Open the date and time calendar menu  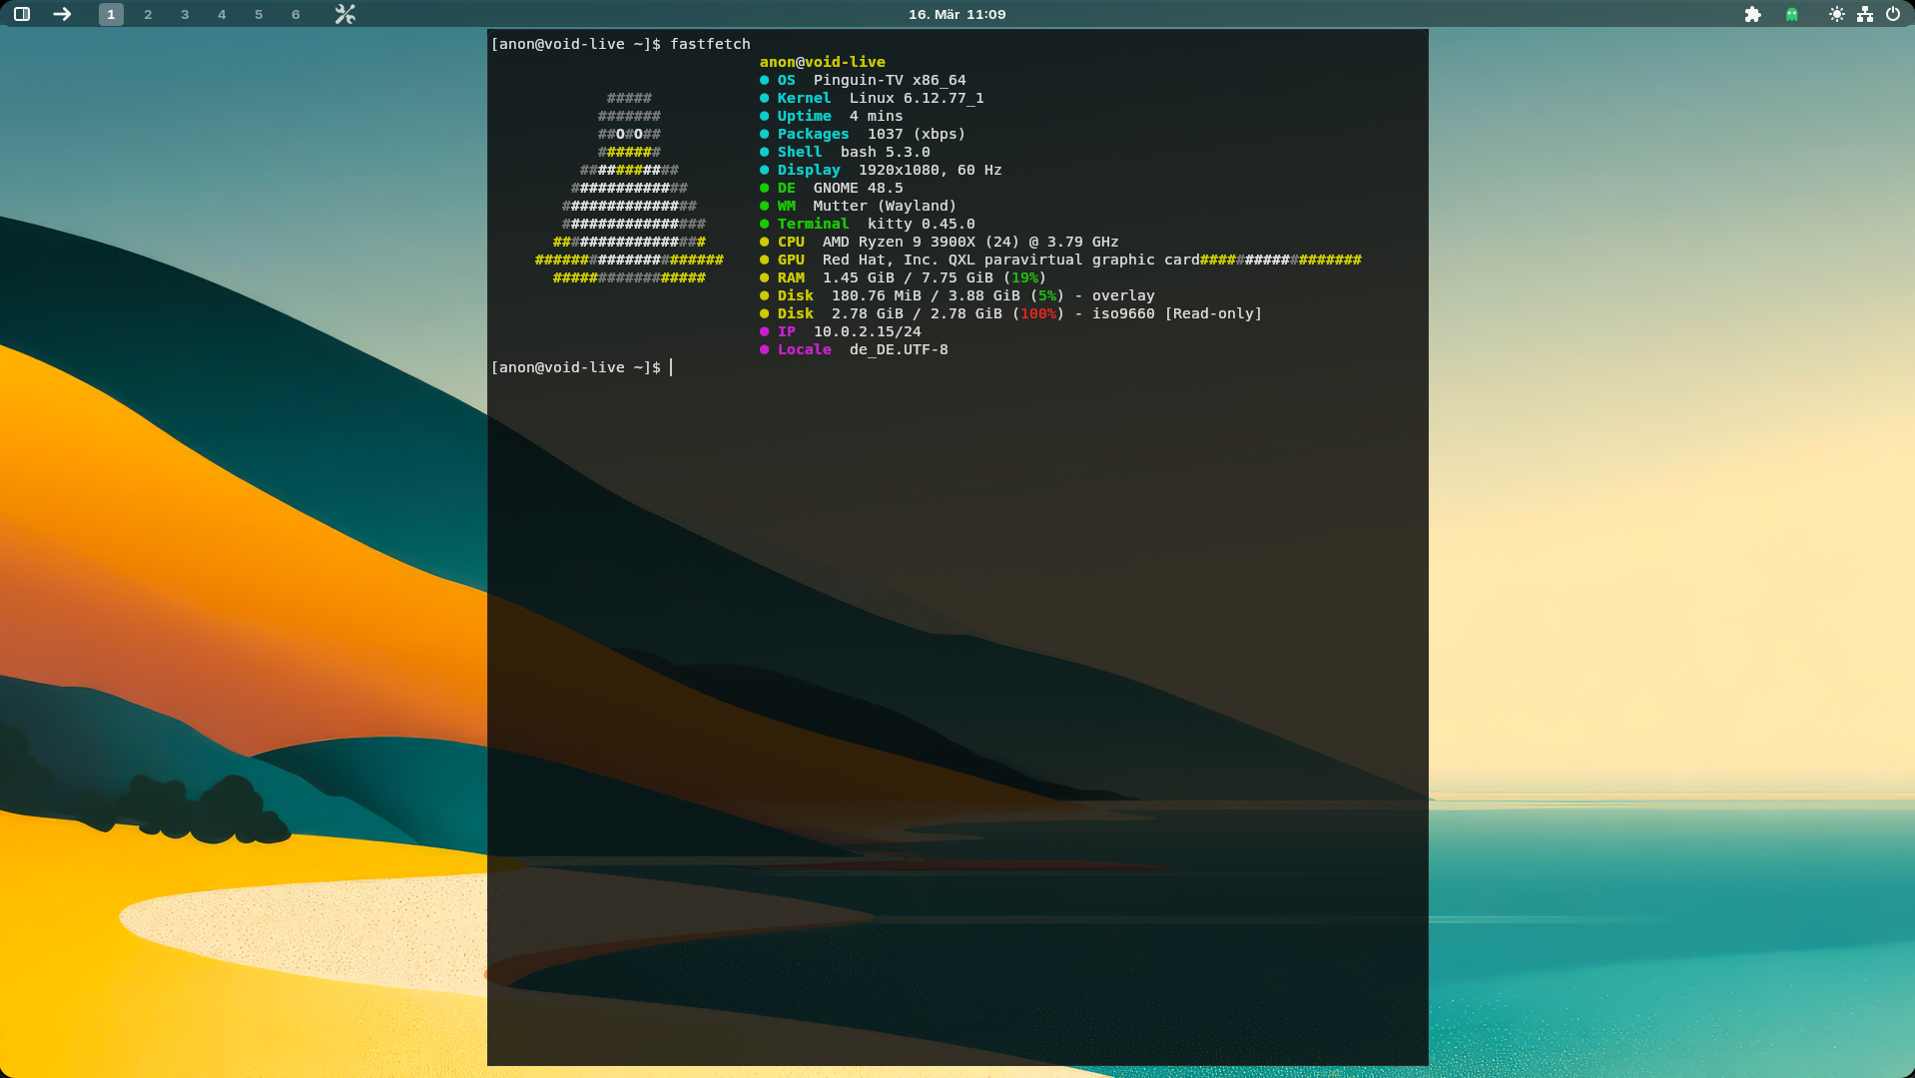coord(957,14)
